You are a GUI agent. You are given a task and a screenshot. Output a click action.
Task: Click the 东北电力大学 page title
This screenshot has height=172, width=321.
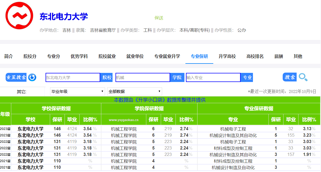click(64, 17)
